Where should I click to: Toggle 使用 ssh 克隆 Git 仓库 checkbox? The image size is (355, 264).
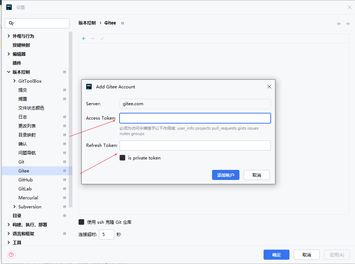tap(81, 222)
